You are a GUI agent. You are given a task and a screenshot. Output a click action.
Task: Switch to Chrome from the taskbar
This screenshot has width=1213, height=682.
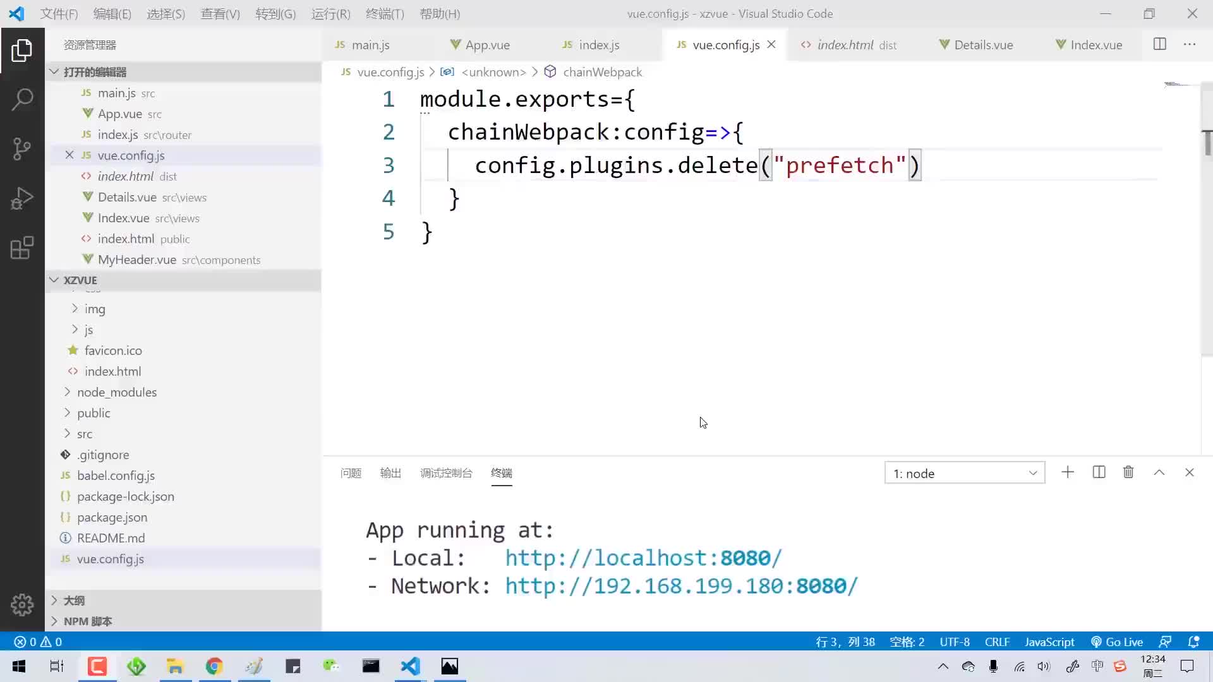point(214,666)
